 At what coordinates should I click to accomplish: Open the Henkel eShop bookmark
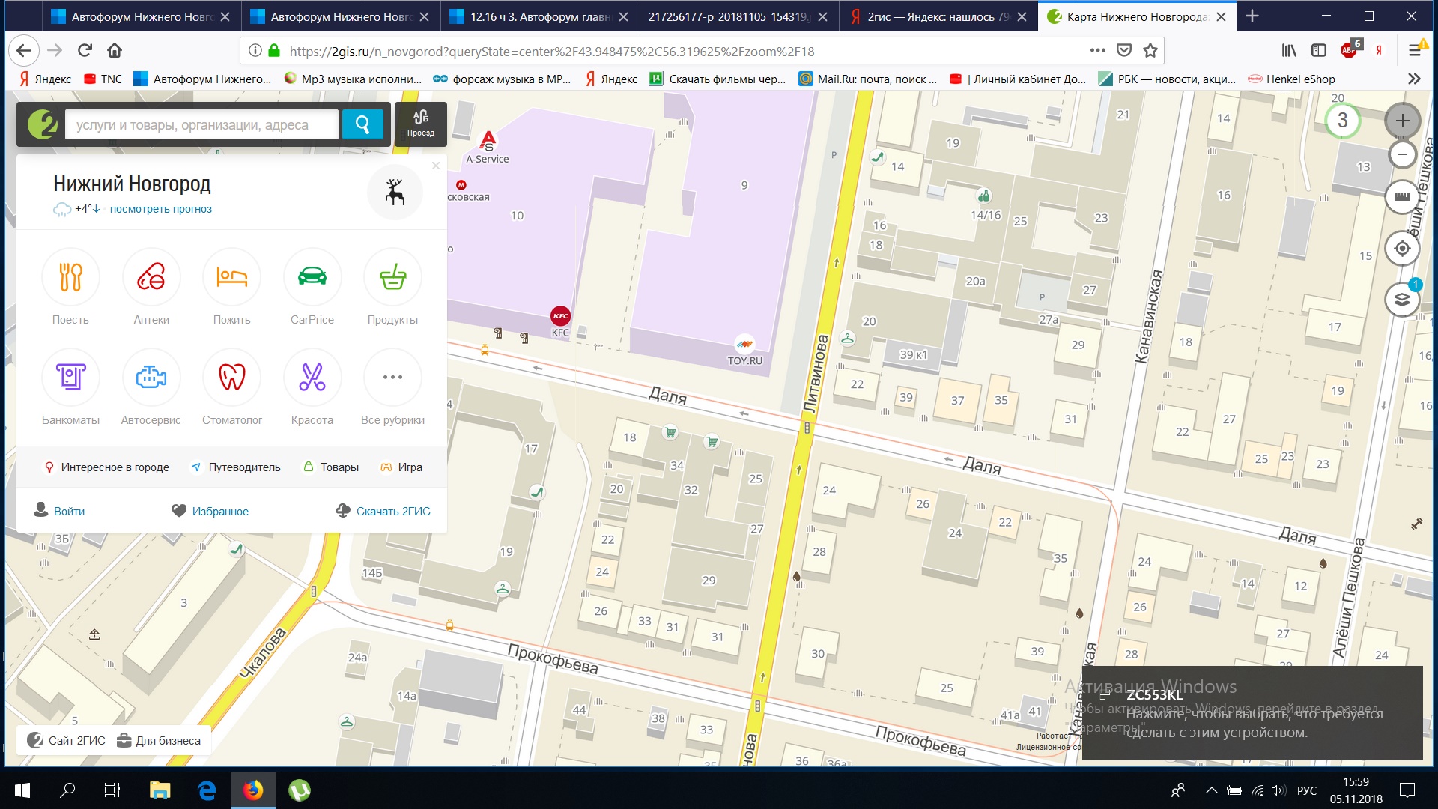pos(1292,79)
